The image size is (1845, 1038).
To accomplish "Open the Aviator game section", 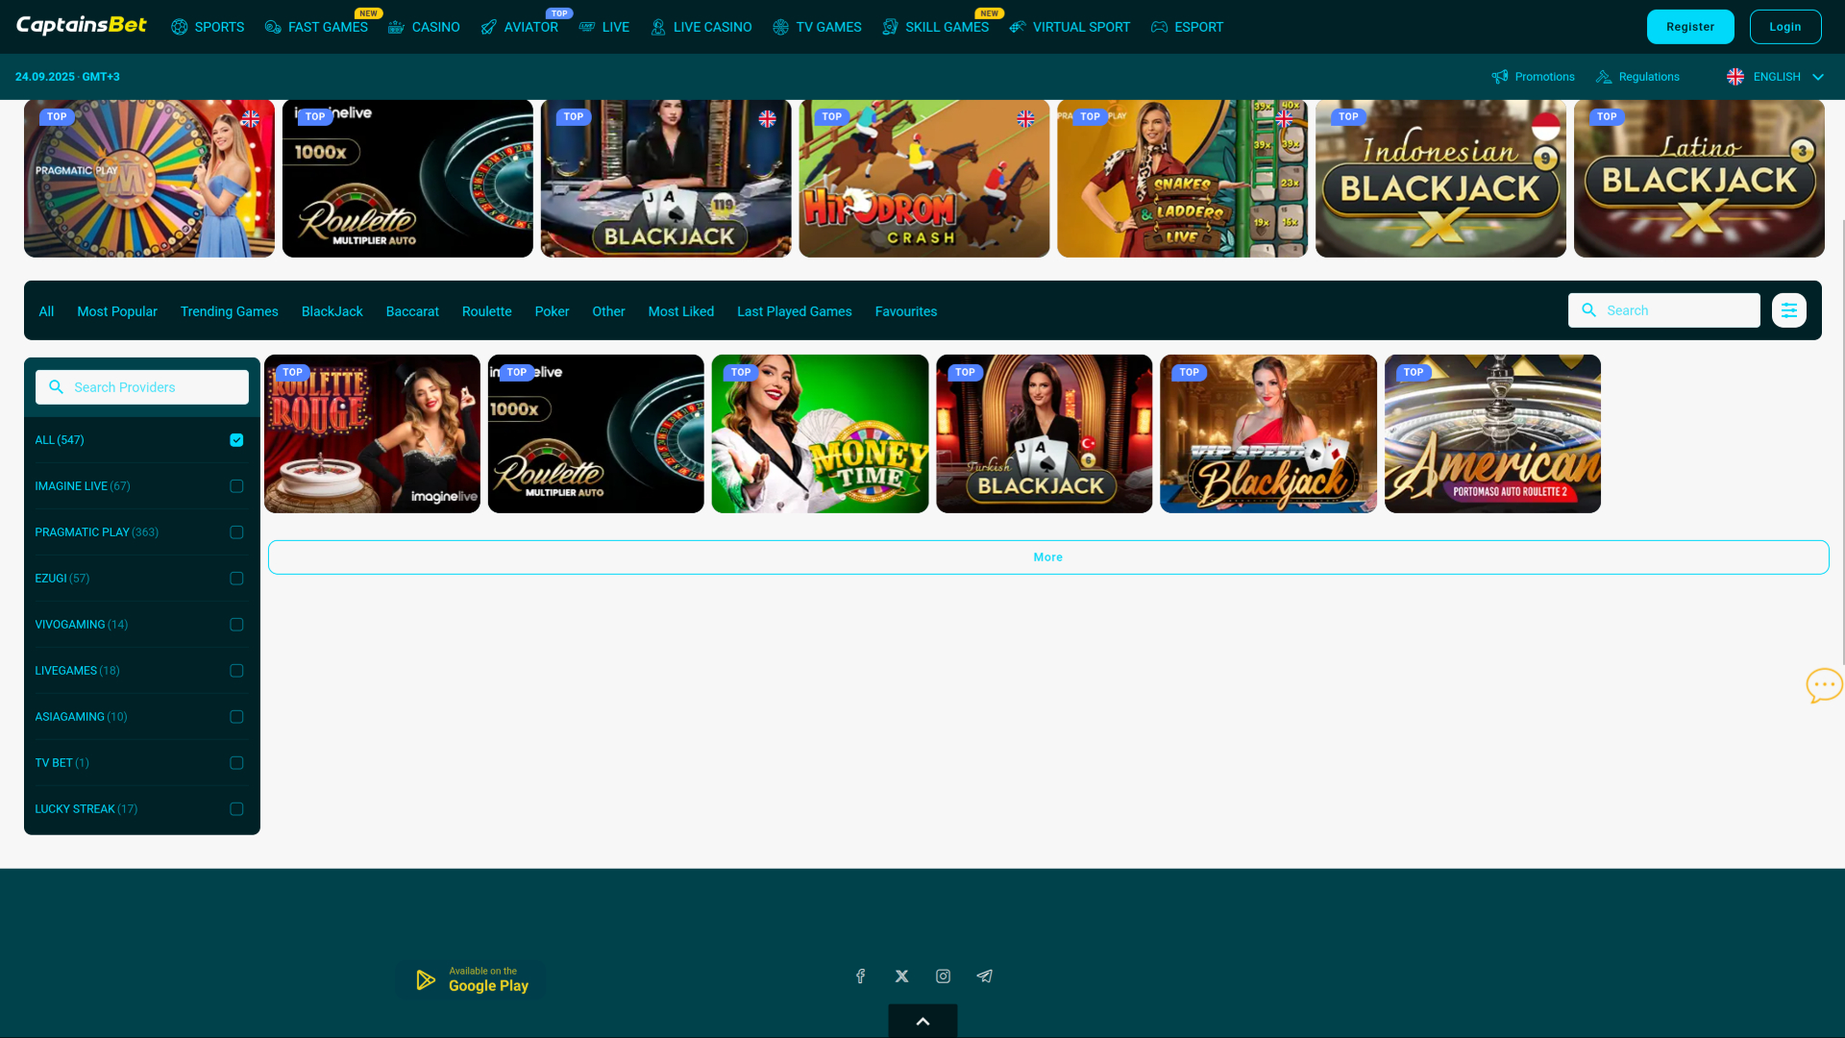I will [x=489, y=27].
